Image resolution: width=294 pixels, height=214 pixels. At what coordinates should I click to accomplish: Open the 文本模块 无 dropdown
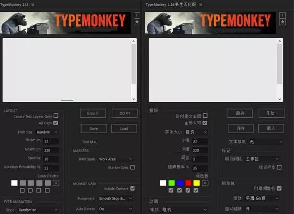tap(266, 142)
